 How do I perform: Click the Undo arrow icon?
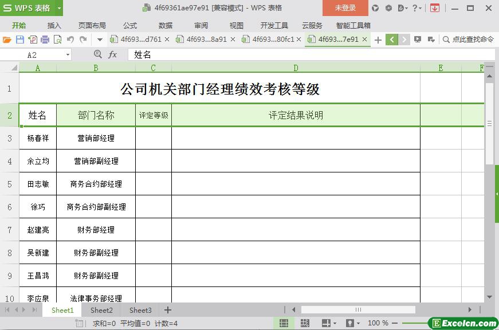pos(70,40)
